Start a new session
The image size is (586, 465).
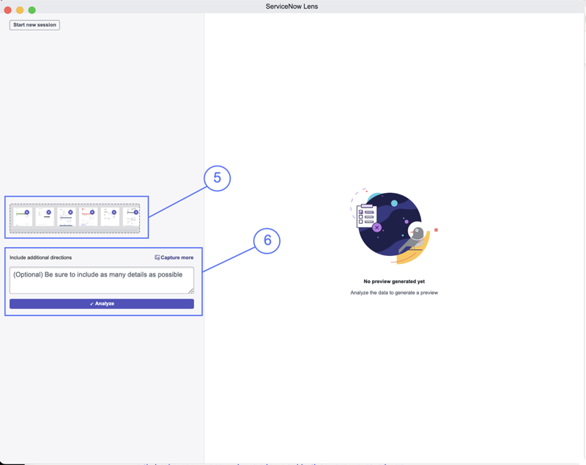(x=34, y=25)
